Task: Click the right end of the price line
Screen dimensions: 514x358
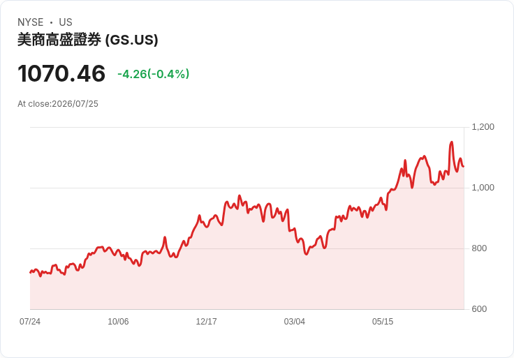Action: pyautogui.click(x=463, y=166)
